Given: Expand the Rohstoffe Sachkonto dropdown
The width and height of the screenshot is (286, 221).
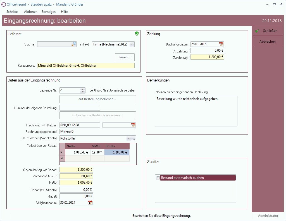Looking at the screenshot, I should pos(128,138).
